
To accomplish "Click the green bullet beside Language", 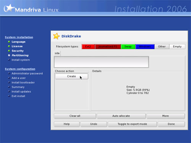I will pos(9,42).
